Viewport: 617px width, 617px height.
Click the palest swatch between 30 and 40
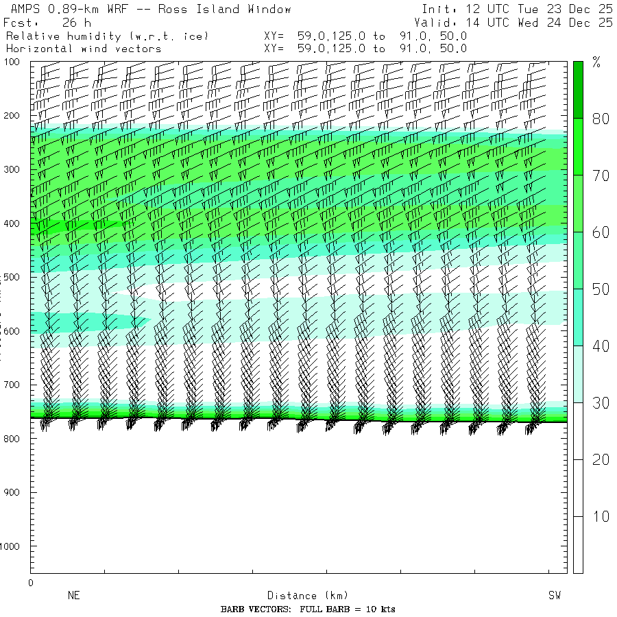pos(578,374)
